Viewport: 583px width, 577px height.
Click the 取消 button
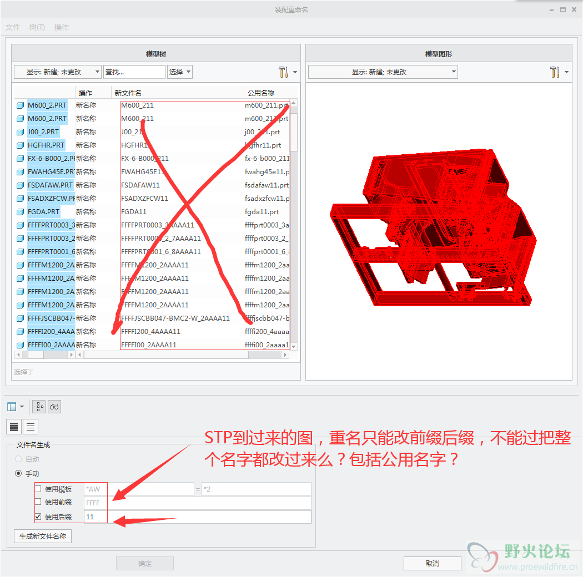433,564
